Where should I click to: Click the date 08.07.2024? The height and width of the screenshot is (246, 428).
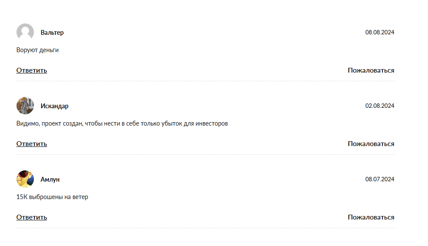[380, 179]
